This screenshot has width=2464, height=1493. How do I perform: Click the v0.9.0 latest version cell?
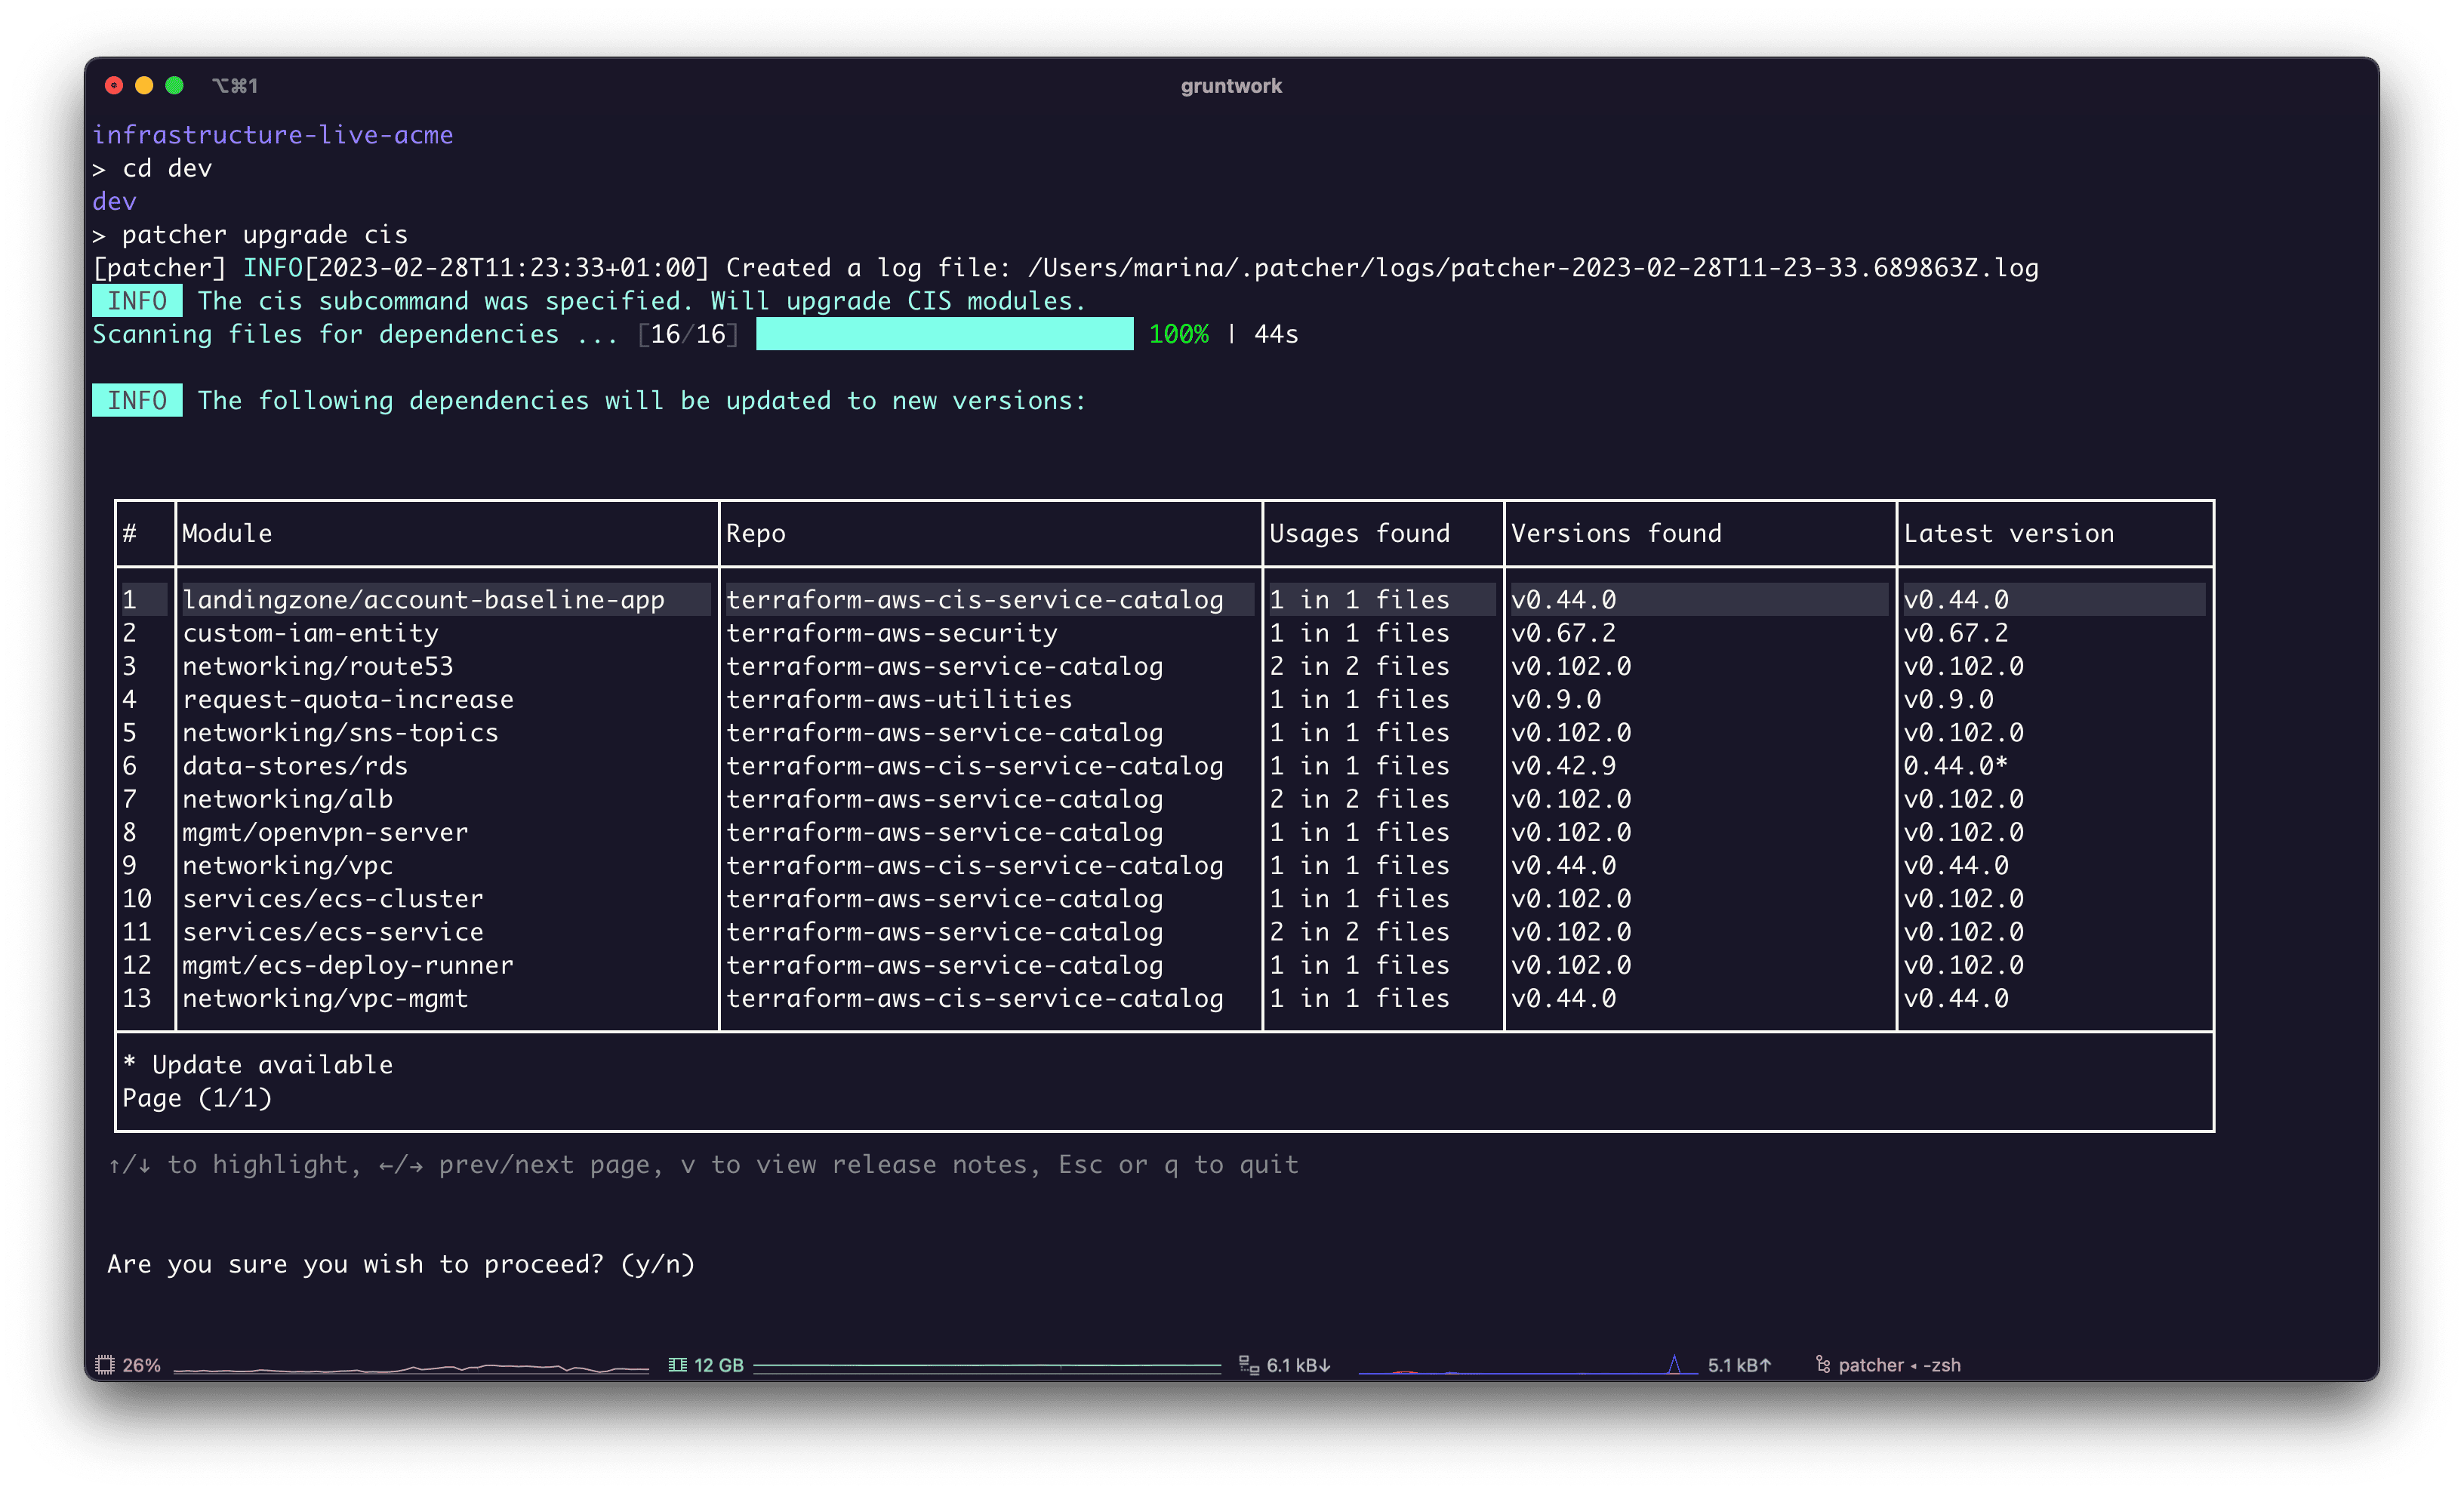1949,699
